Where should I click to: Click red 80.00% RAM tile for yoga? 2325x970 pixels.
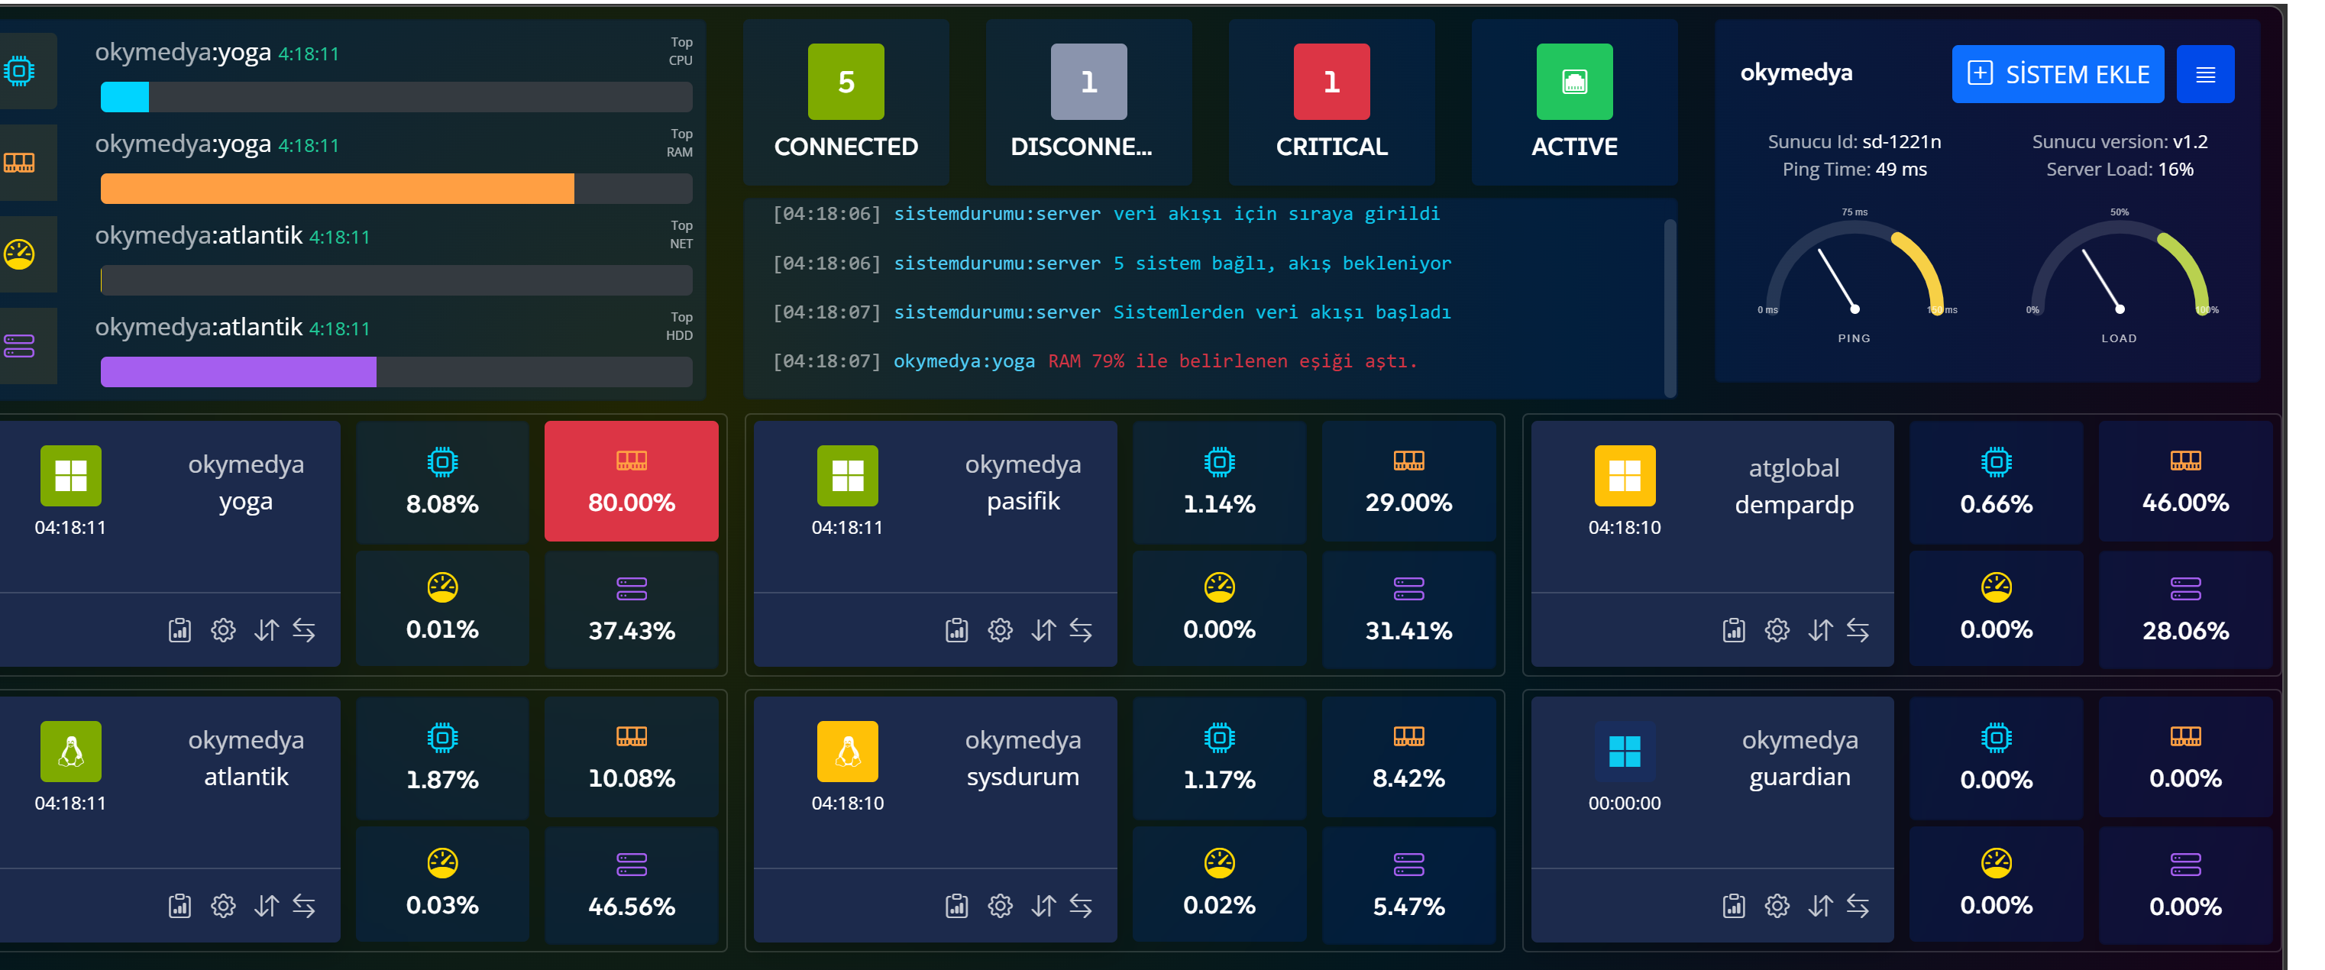631,481
